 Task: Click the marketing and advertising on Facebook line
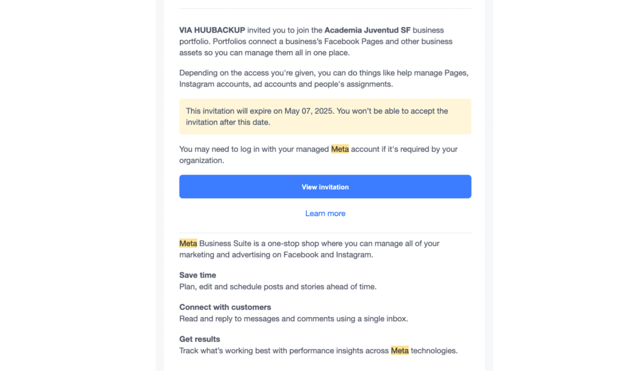(276, 255)
